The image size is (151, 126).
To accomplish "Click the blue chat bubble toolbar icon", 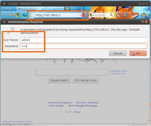I will [25, 15].
